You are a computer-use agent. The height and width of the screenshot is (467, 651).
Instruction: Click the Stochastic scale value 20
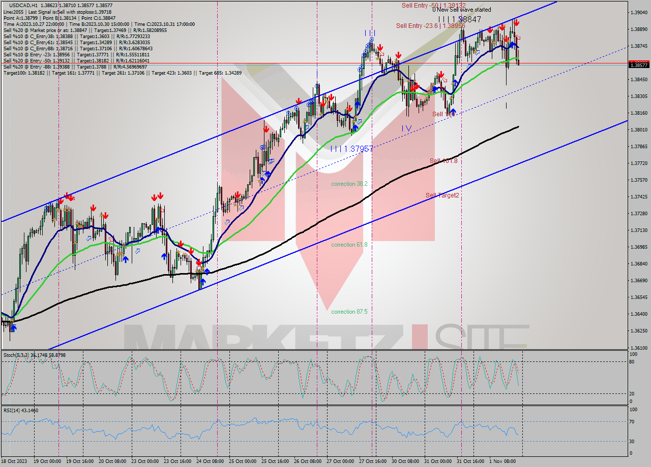coord(632,393)
